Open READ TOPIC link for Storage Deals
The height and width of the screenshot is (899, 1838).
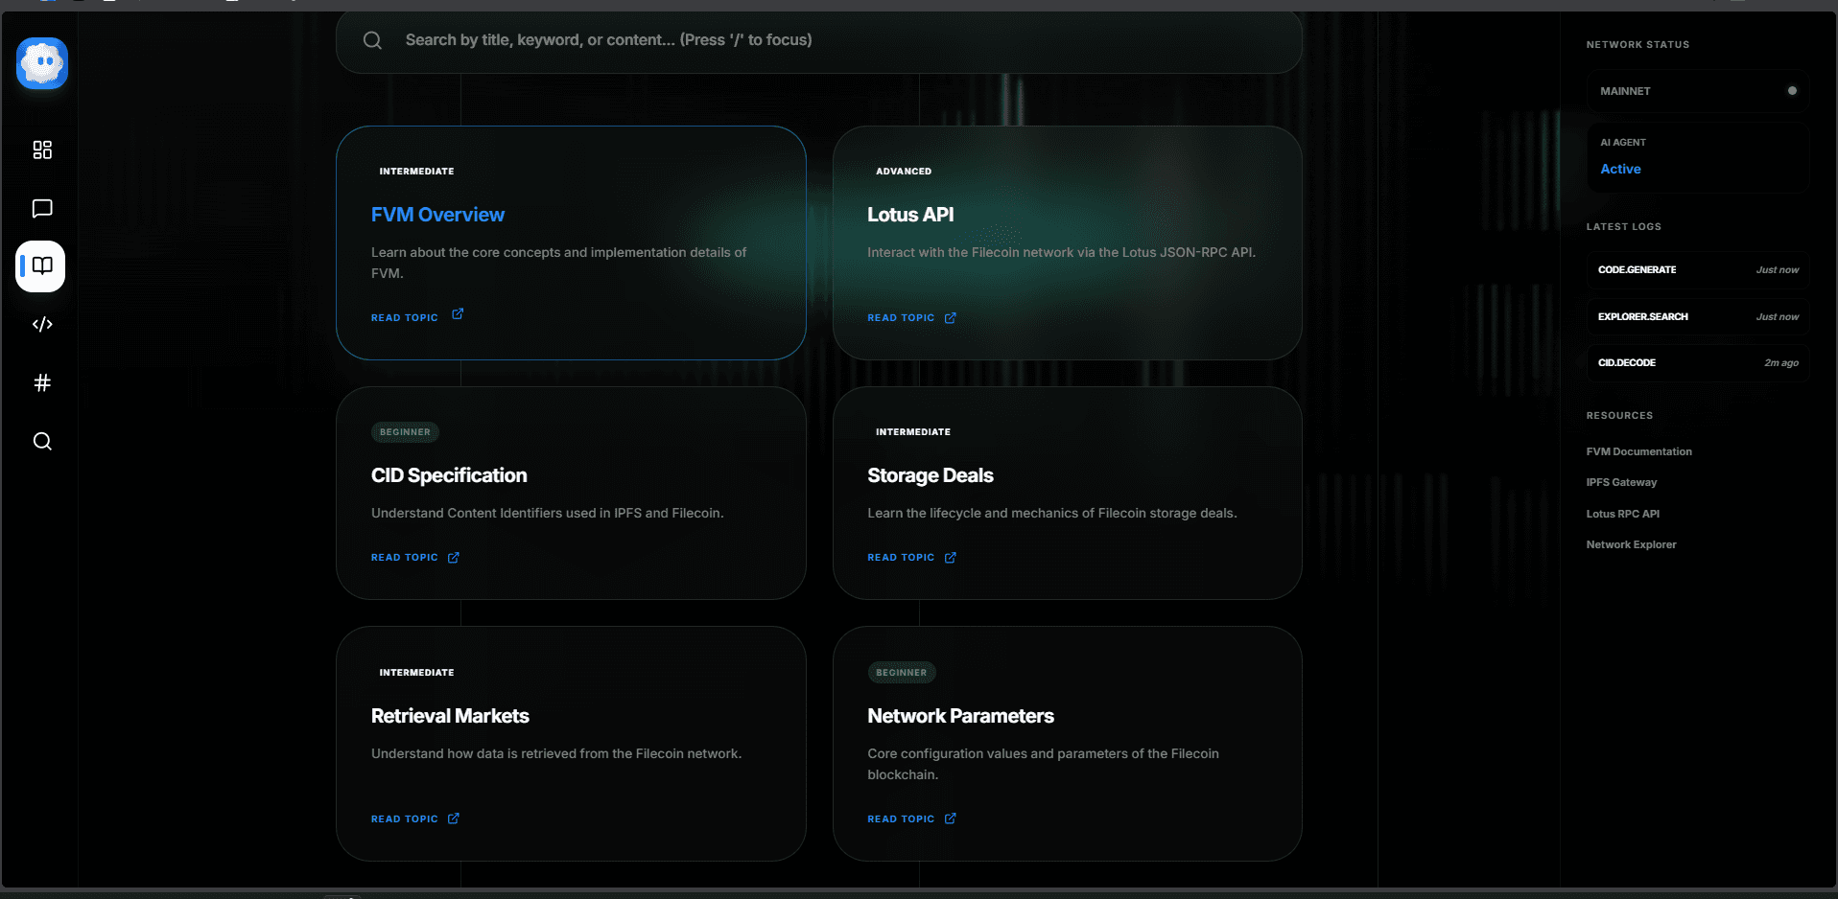point(901,557)
